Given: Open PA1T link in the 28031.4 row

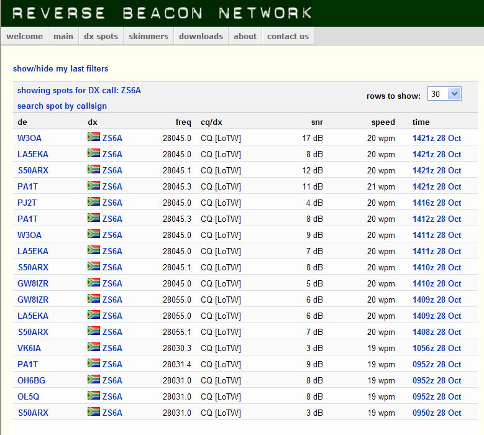Looking at the screenshot, I should [27, 364].
